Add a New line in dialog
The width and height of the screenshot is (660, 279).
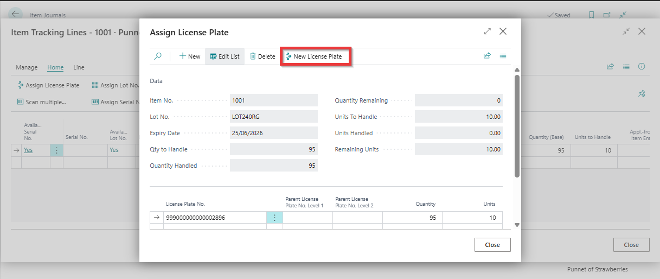[x=190, y=56]
